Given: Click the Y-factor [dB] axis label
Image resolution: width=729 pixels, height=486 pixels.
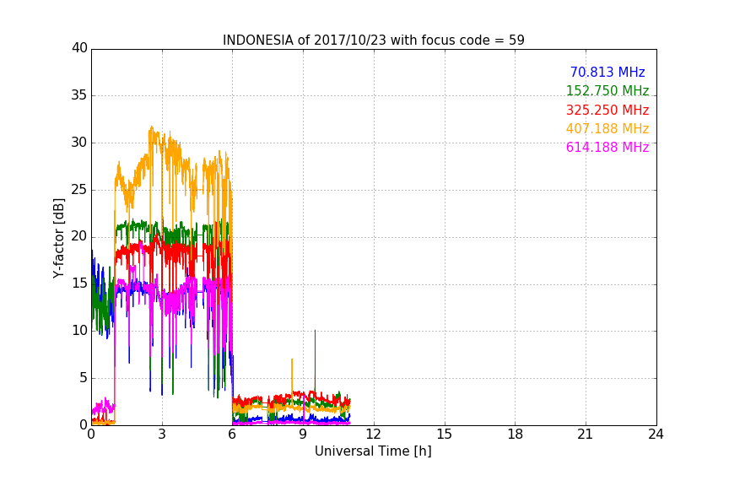Looking at the screenshot, I should coord(58,238).
